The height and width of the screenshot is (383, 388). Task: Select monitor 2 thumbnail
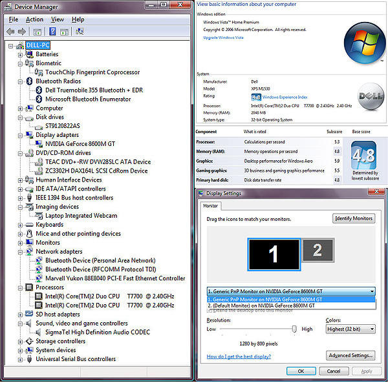318,250
